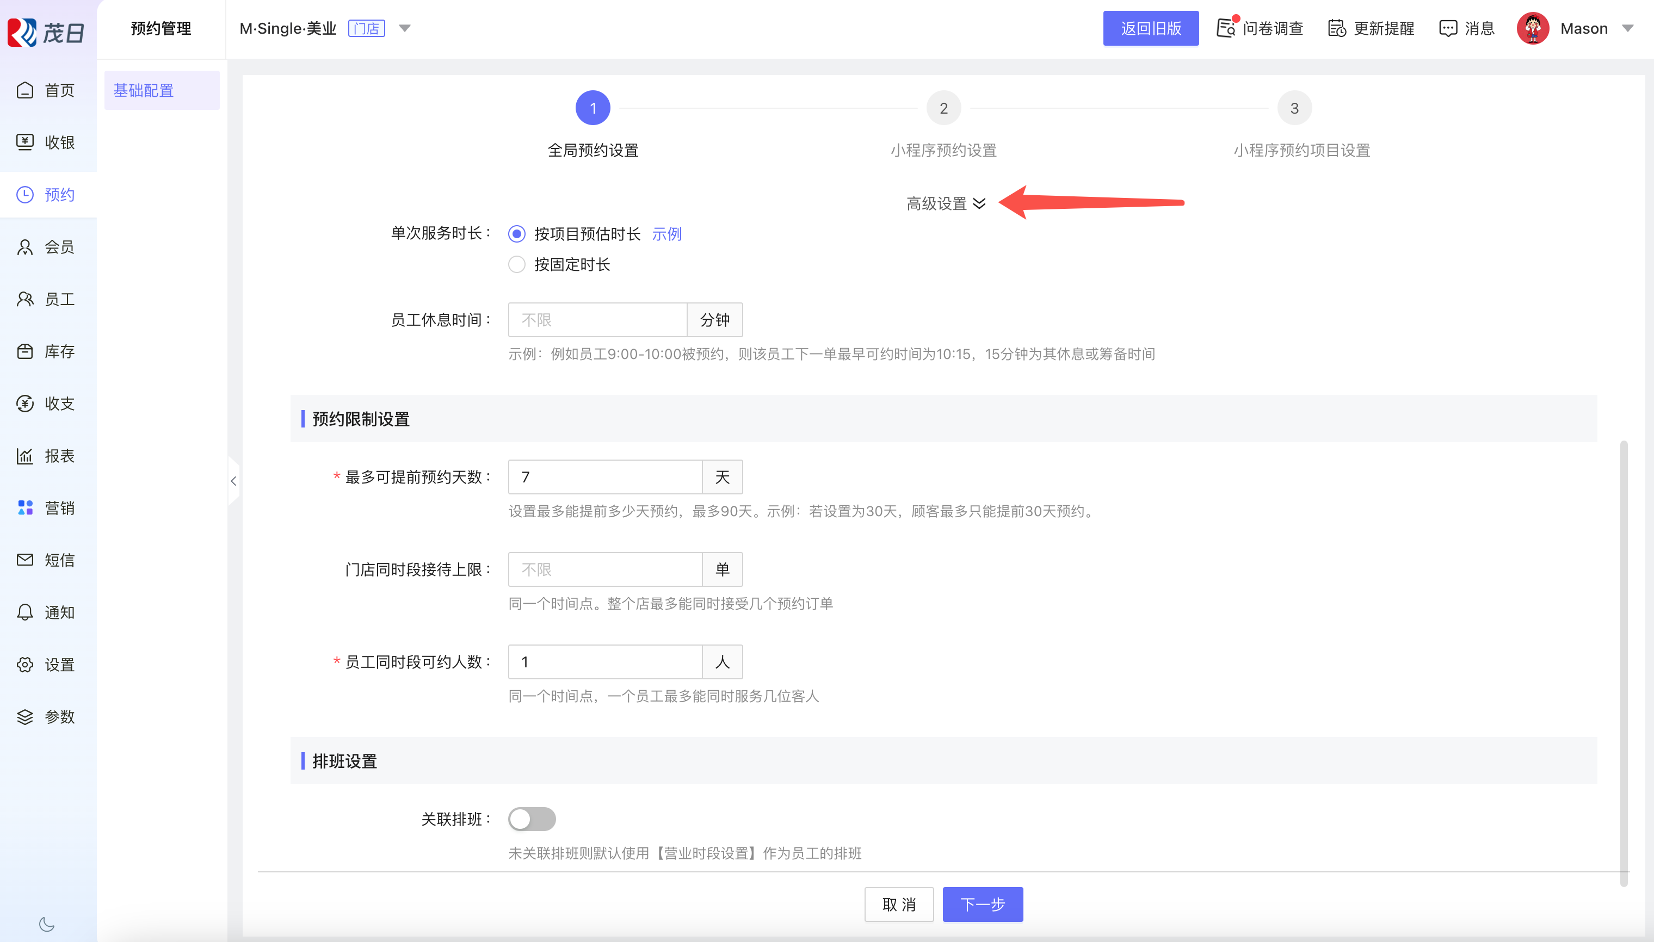Open the 问卷调查 survey icon
The height and width of the screenshot is (942, 1654).
(x=1226, y=28)
